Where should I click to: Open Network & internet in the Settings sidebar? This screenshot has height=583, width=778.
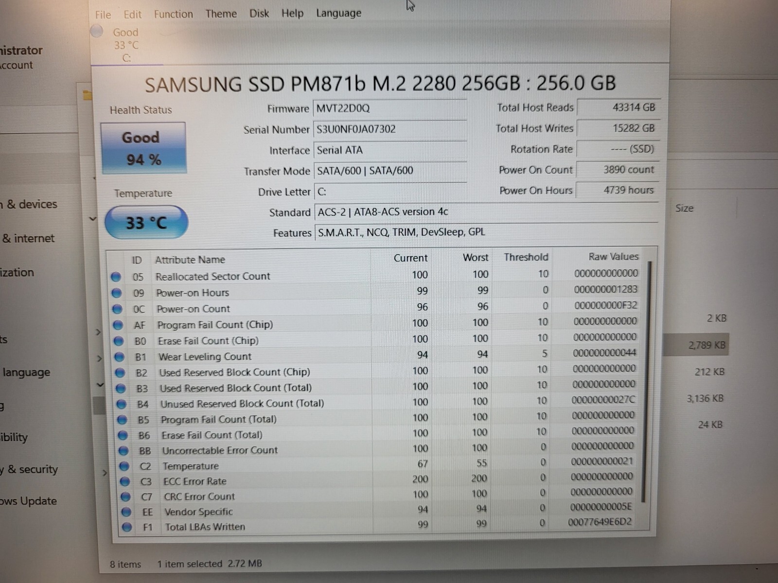coord(28,239)
